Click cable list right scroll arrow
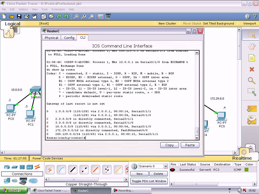Viewport: 259px width, 194px height. pos(126,179)
